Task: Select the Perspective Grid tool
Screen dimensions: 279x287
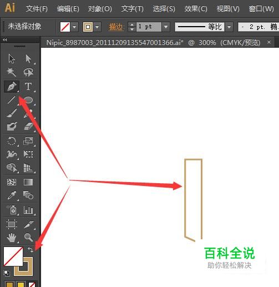Action: [x=28, y=168]
